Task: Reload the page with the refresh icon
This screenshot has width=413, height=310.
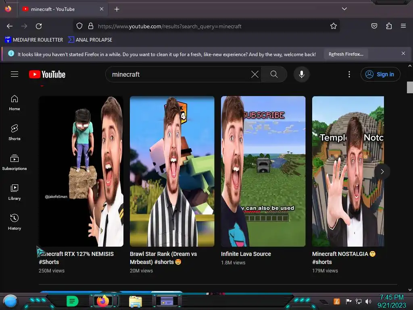Action: [39, 26]
